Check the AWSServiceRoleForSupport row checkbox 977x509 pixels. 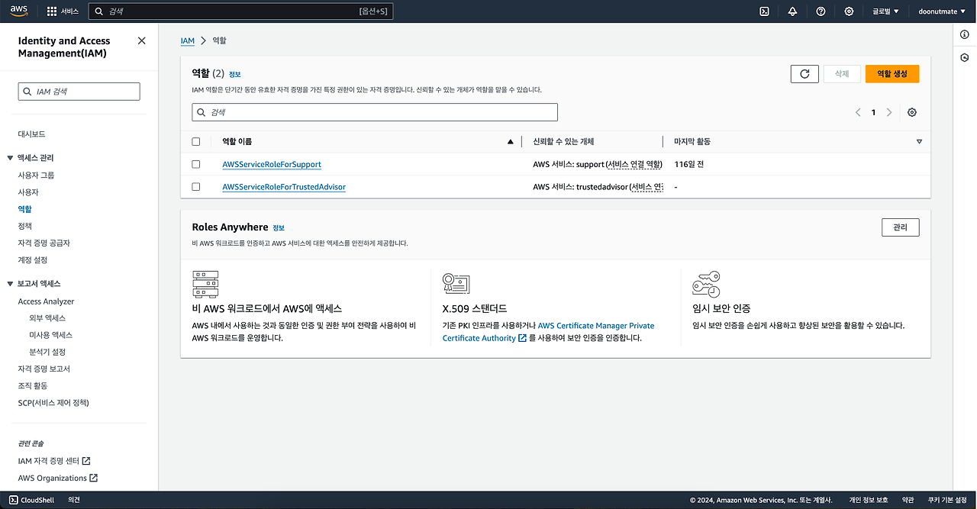tap(196, 164)
